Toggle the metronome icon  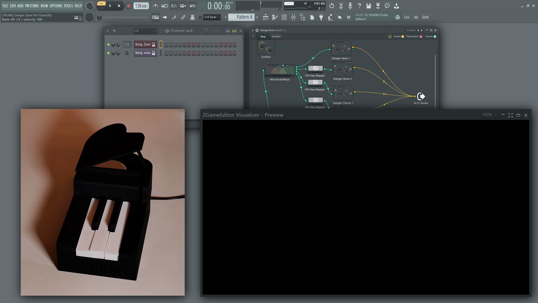click(x=155, y=6)
